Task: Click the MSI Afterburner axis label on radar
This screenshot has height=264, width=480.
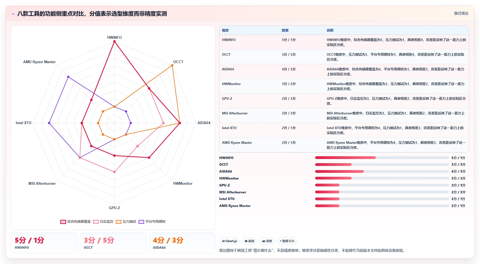Action: point(42,183)
